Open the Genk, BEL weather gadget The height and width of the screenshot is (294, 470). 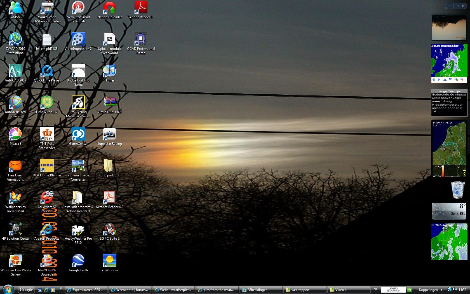(449, 211)
